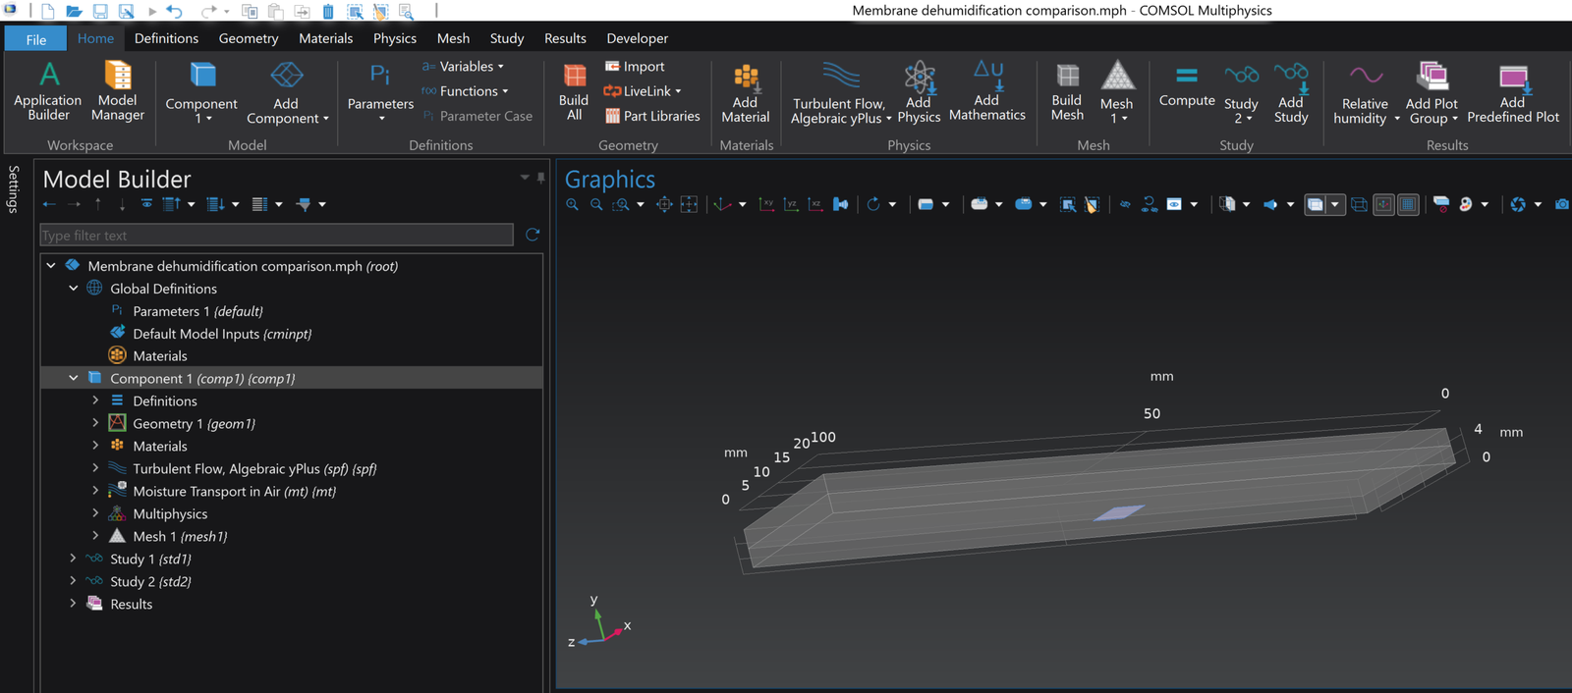Click the Import geometry button
1572x693 pixels.
click(x=635, y=67)
